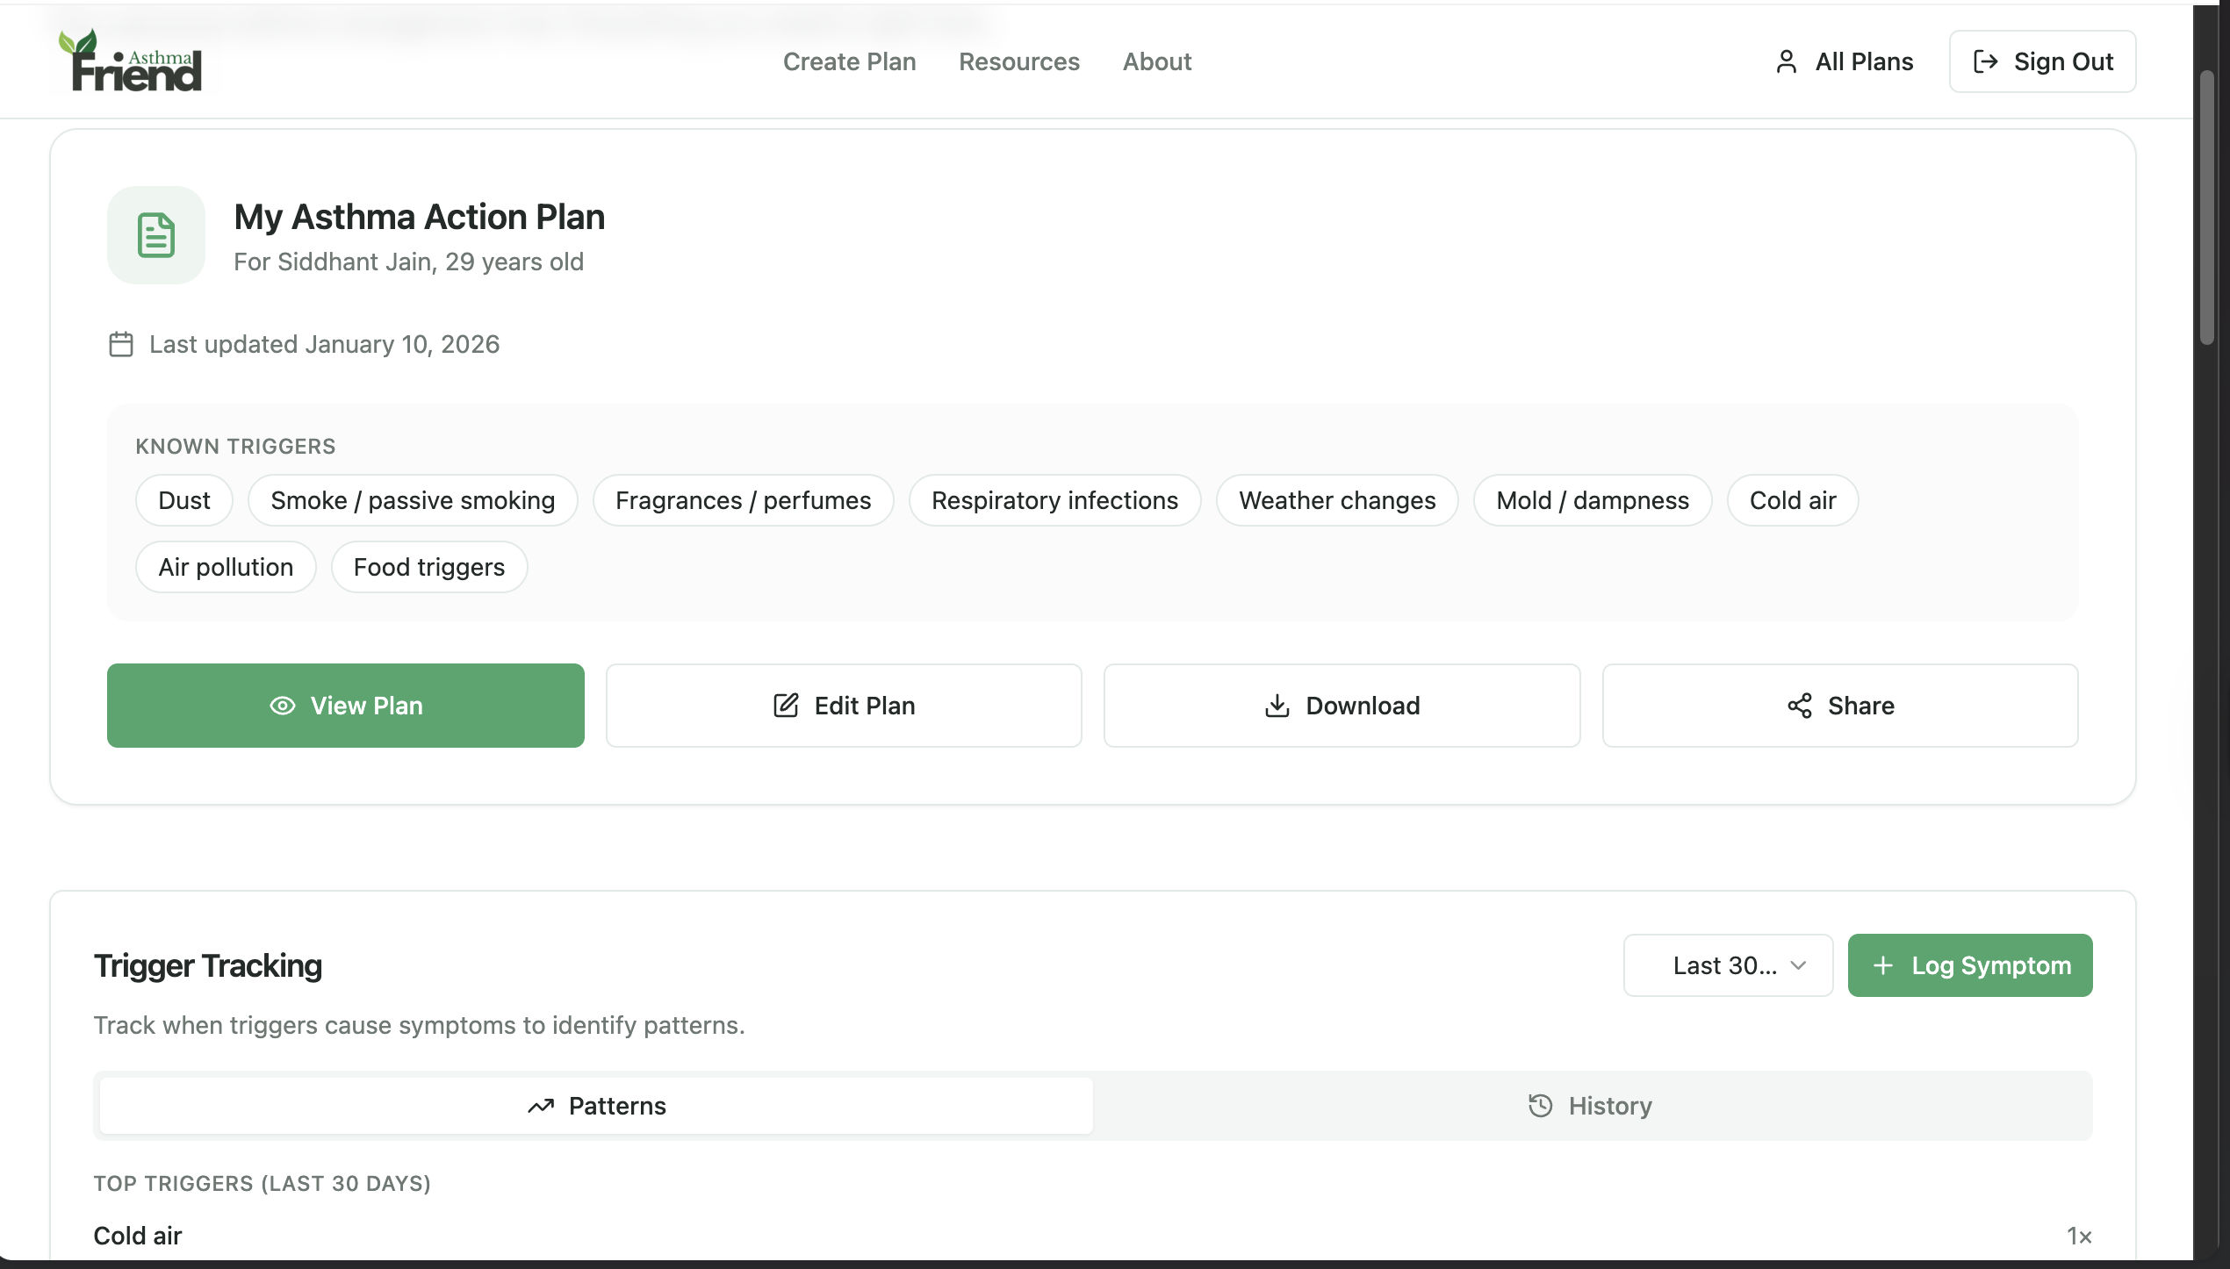Click the share nodes icon

click(x=1799, y=706)
